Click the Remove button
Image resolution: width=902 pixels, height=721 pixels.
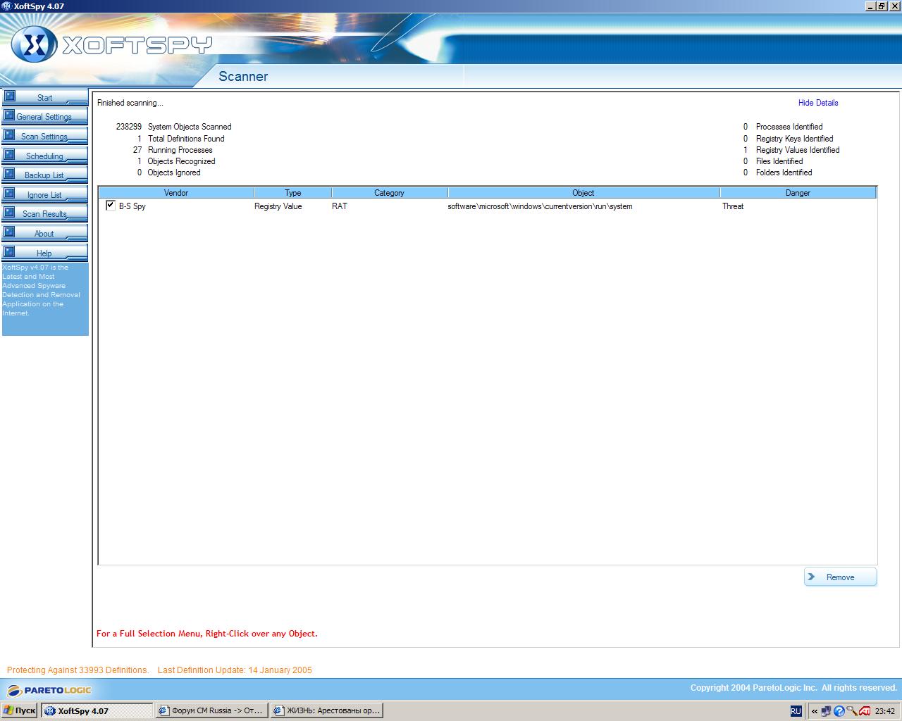[840, 577]
